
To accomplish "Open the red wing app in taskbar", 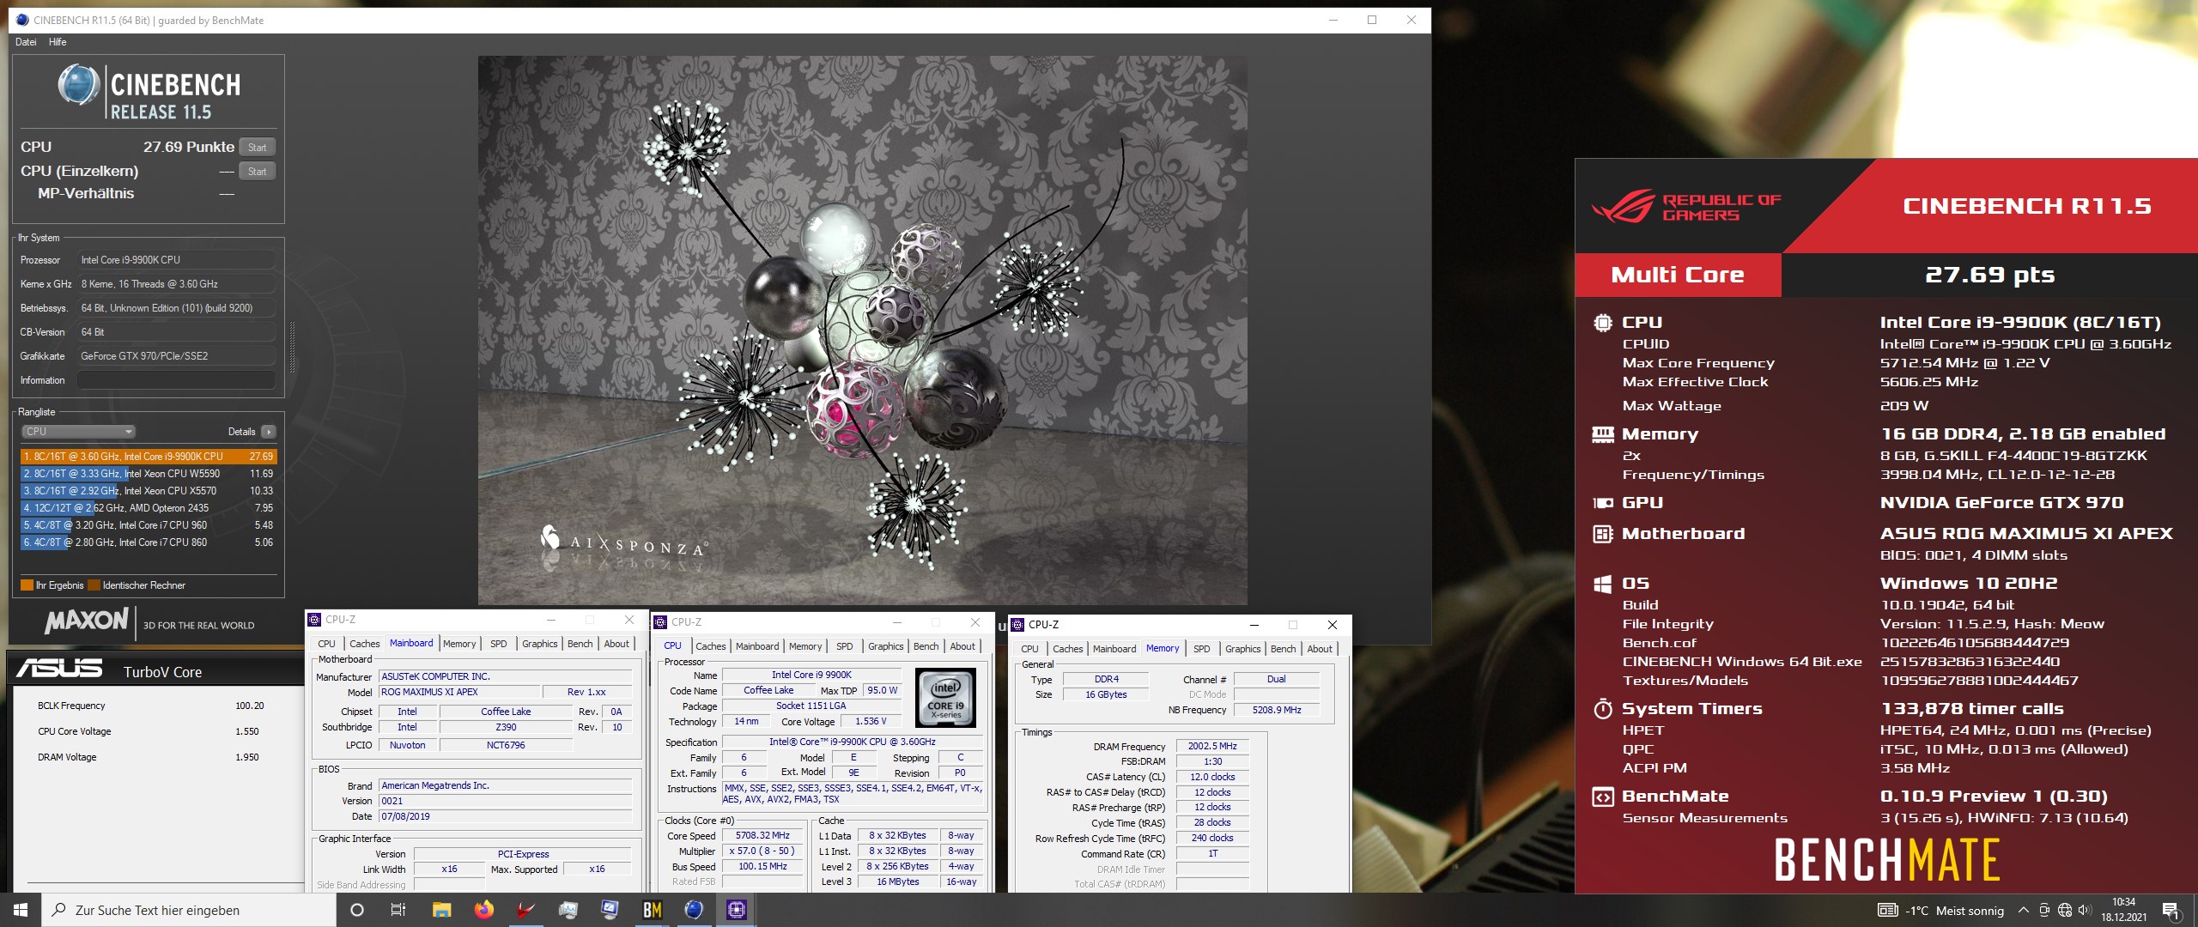I will click(x=525, y=910).
